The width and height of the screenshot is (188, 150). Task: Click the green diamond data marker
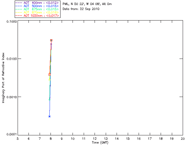pos(49,100)
